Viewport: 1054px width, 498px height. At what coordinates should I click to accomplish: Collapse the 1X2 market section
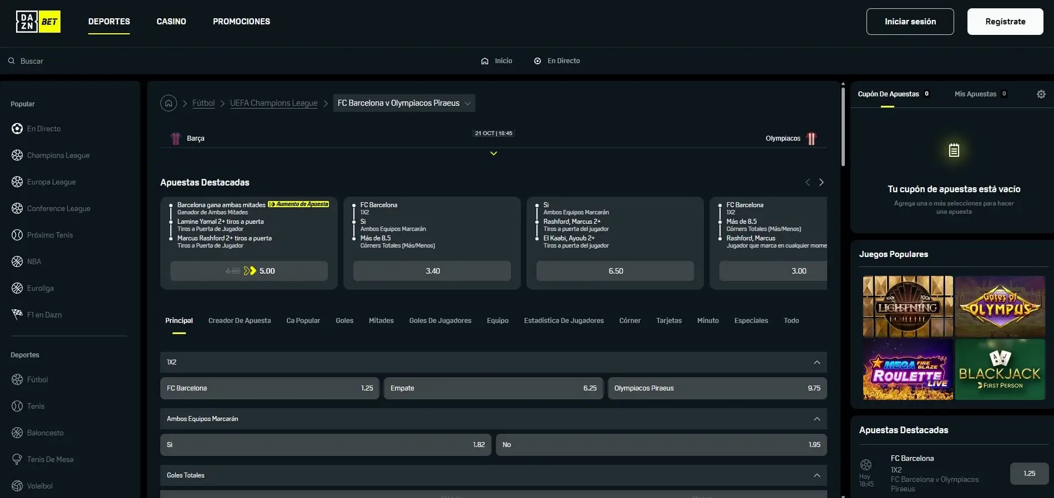[x=817, y=362]
